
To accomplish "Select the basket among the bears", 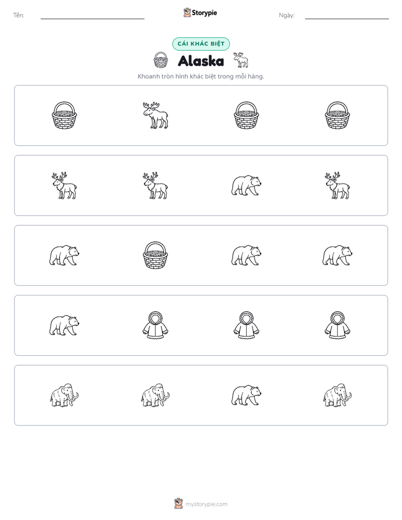I will click(x=155, y=255).
